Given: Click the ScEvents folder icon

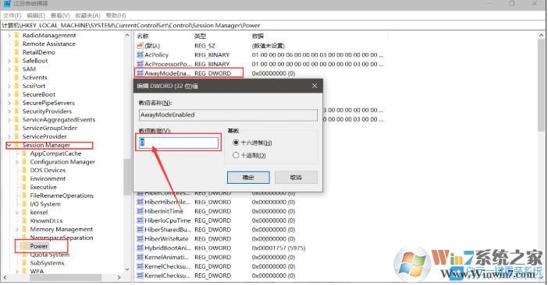Looking at the screenshot, I should (16, 77).
